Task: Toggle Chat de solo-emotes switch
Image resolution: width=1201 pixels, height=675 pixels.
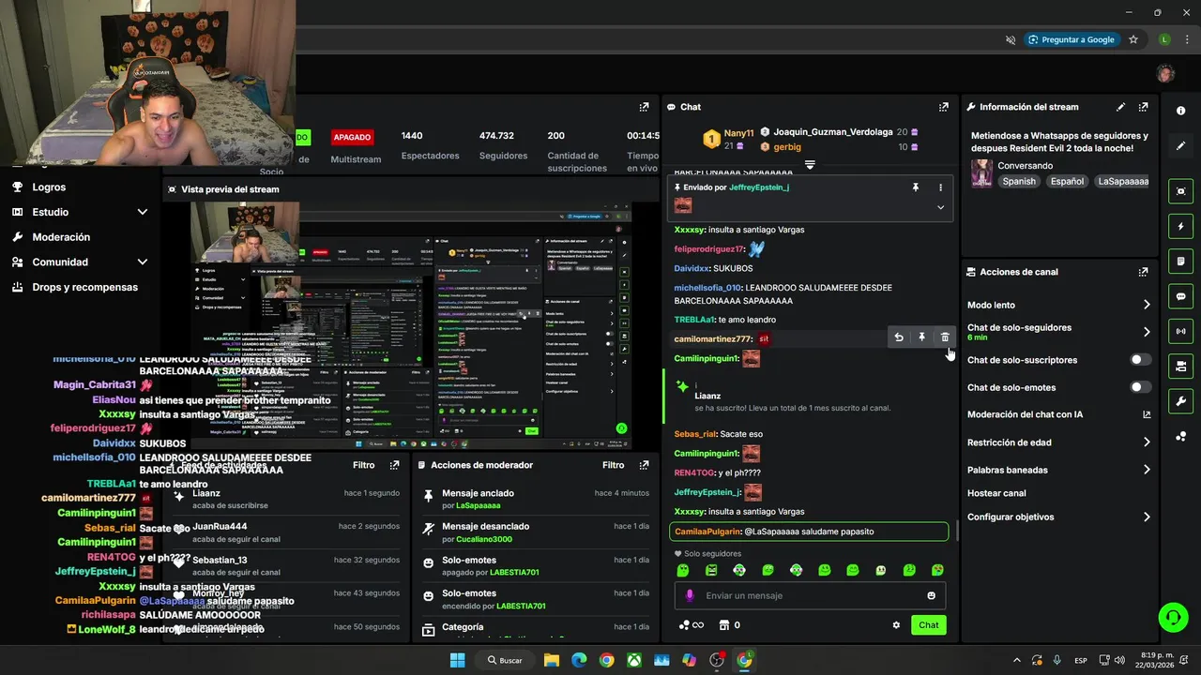Action: [1140, 387]
